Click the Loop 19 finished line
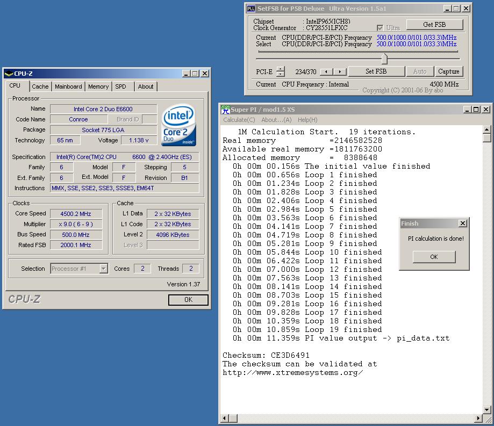Viewport: 494px width, 426px height. 307,330
